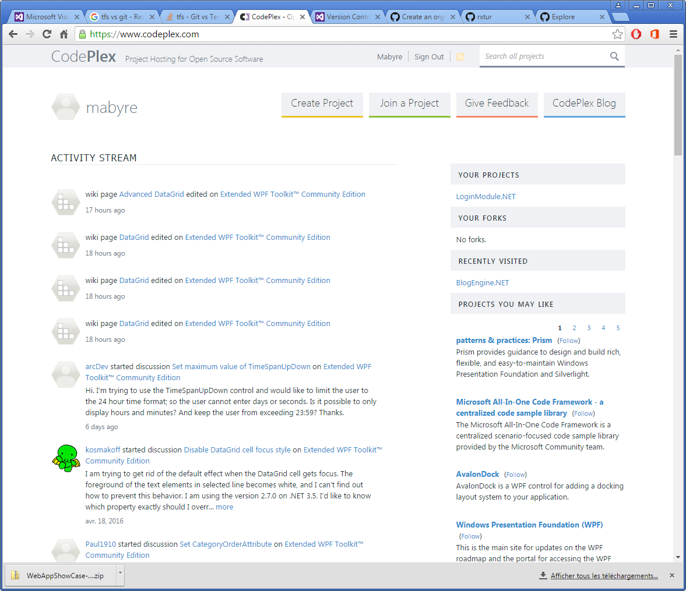Bookmark the page using the star icon

tap(618, 34)
